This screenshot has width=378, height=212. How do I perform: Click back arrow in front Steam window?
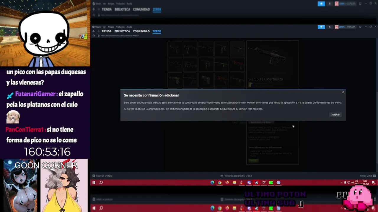94,31
